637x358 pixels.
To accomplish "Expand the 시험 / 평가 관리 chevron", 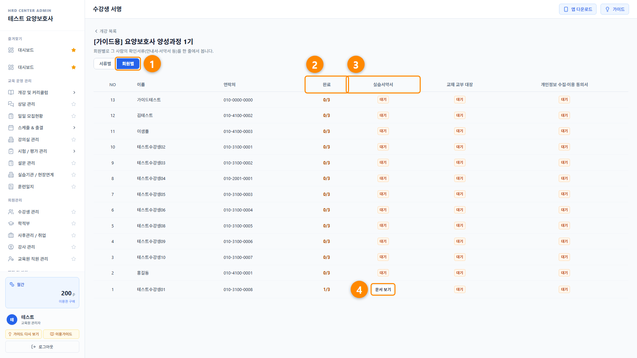I will pos(74,151).
